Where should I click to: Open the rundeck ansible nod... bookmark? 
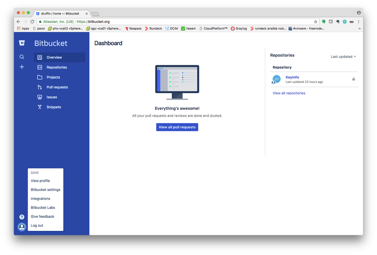pyautogui.click(x=268, y=28)
